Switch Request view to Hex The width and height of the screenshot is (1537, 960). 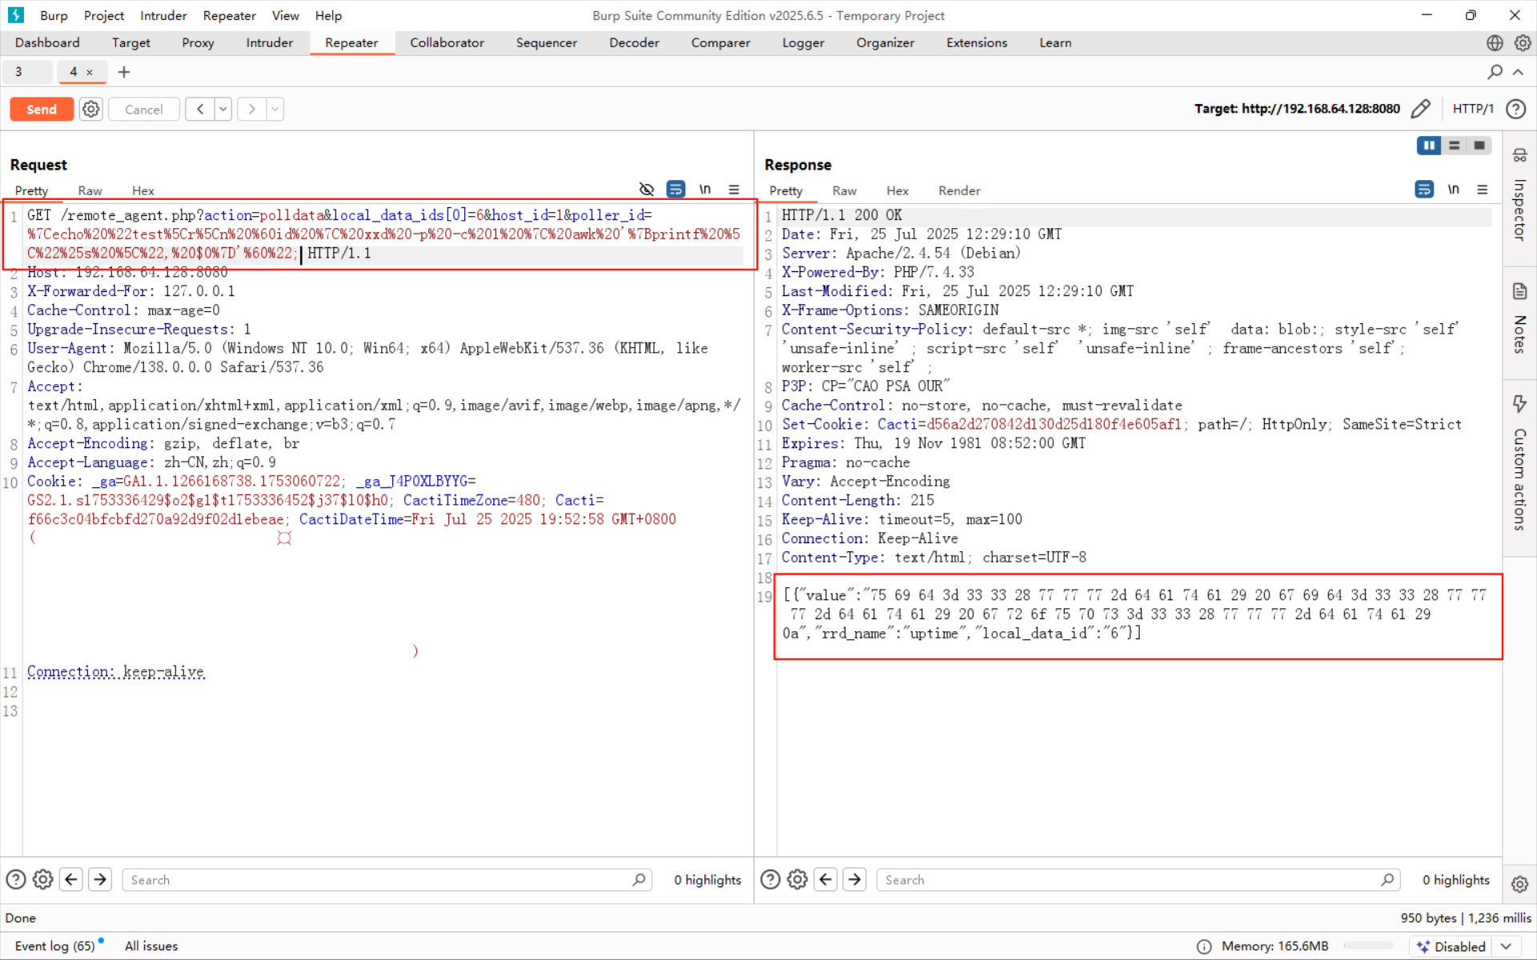click(142, 190)
